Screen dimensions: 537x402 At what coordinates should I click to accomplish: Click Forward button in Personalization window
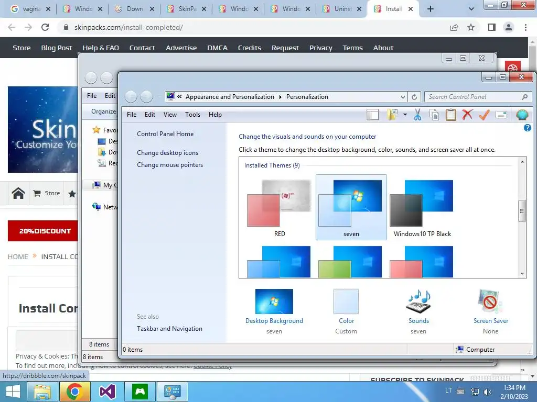146,97
